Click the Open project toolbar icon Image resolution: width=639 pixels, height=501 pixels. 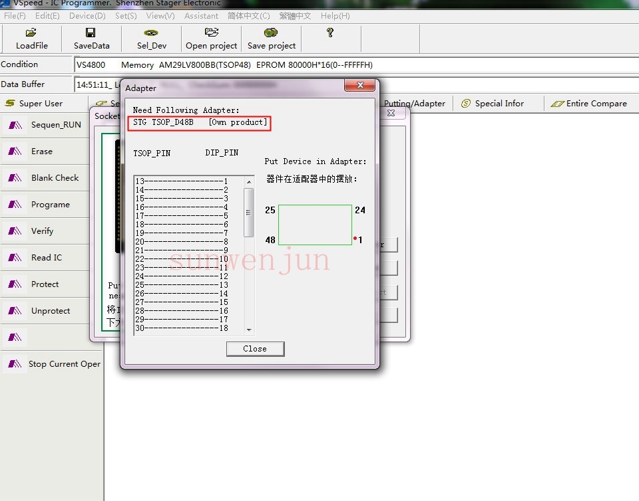tap(212, 33)
